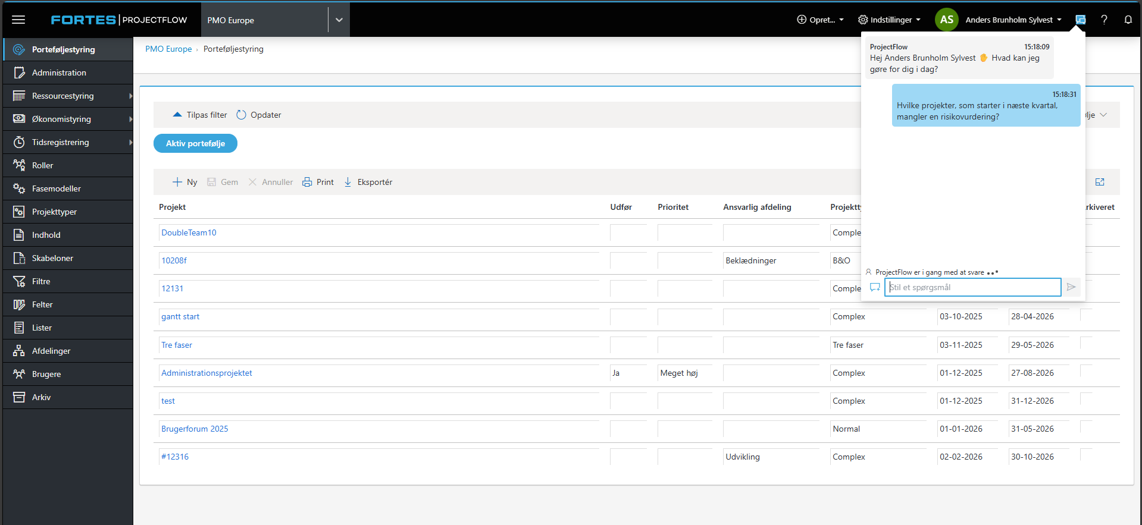Click the Felter sidebar icon
Viewport: 1142px width, 525px height.
19,304
